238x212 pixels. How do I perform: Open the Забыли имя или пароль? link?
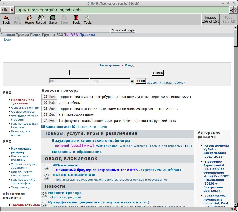166,82
